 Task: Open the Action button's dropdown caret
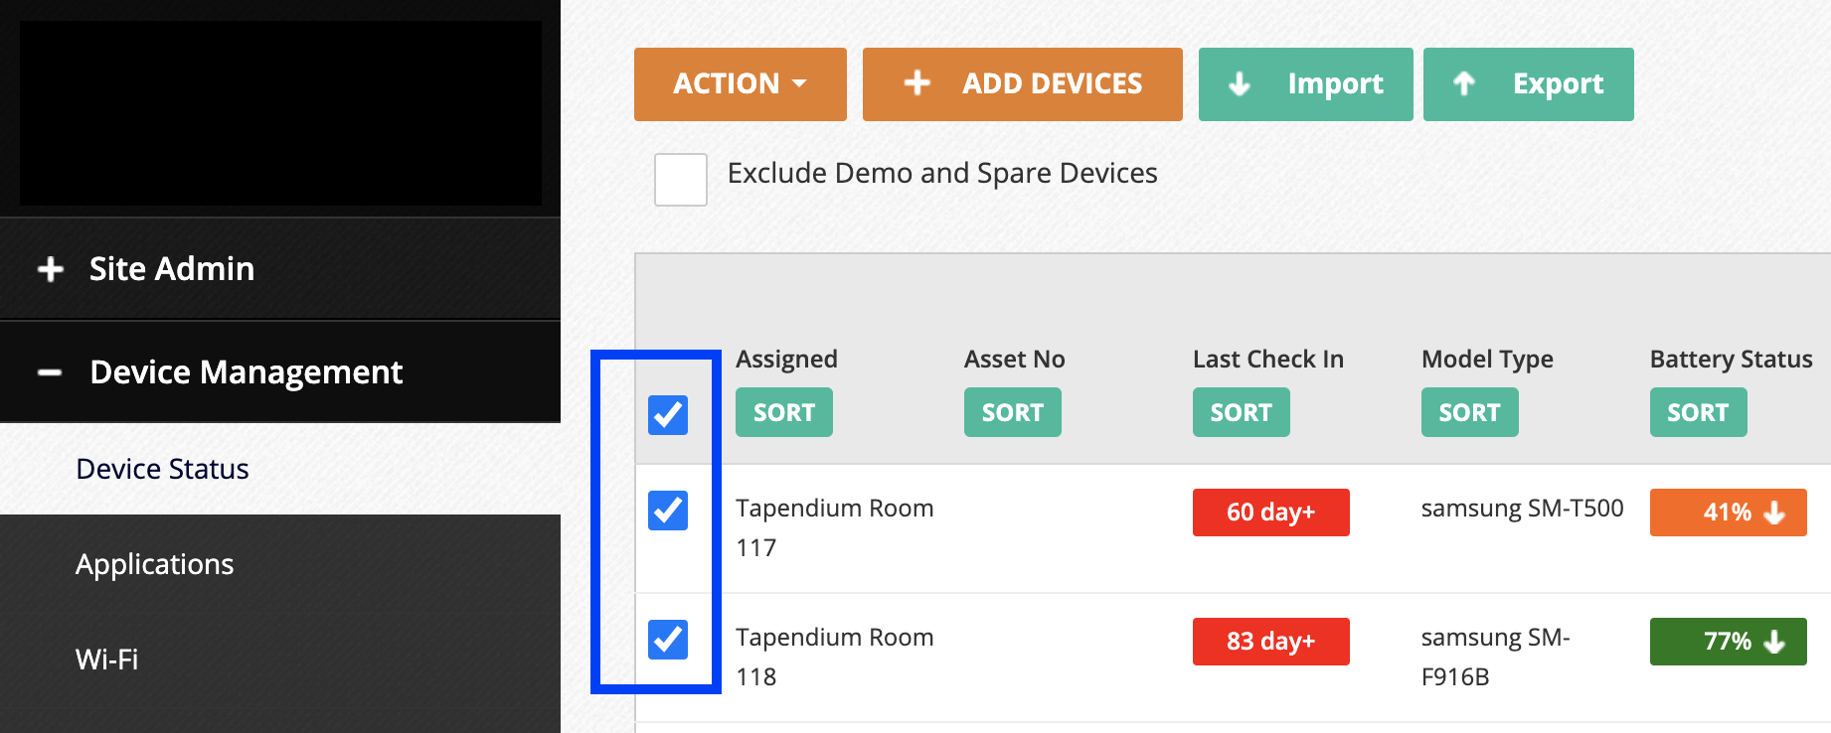coord(798,84)
